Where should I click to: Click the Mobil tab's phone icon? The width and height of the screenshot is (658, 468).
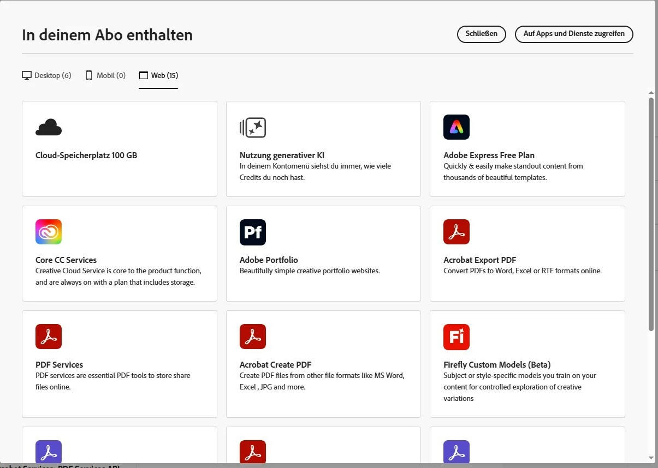[89, 75]
